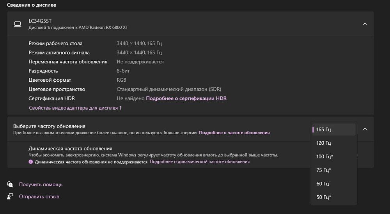Viewport: 390px width, 214px height.
Task: Follow the Подробнее о частоте обновления link
Action: (x=234, y=133)
